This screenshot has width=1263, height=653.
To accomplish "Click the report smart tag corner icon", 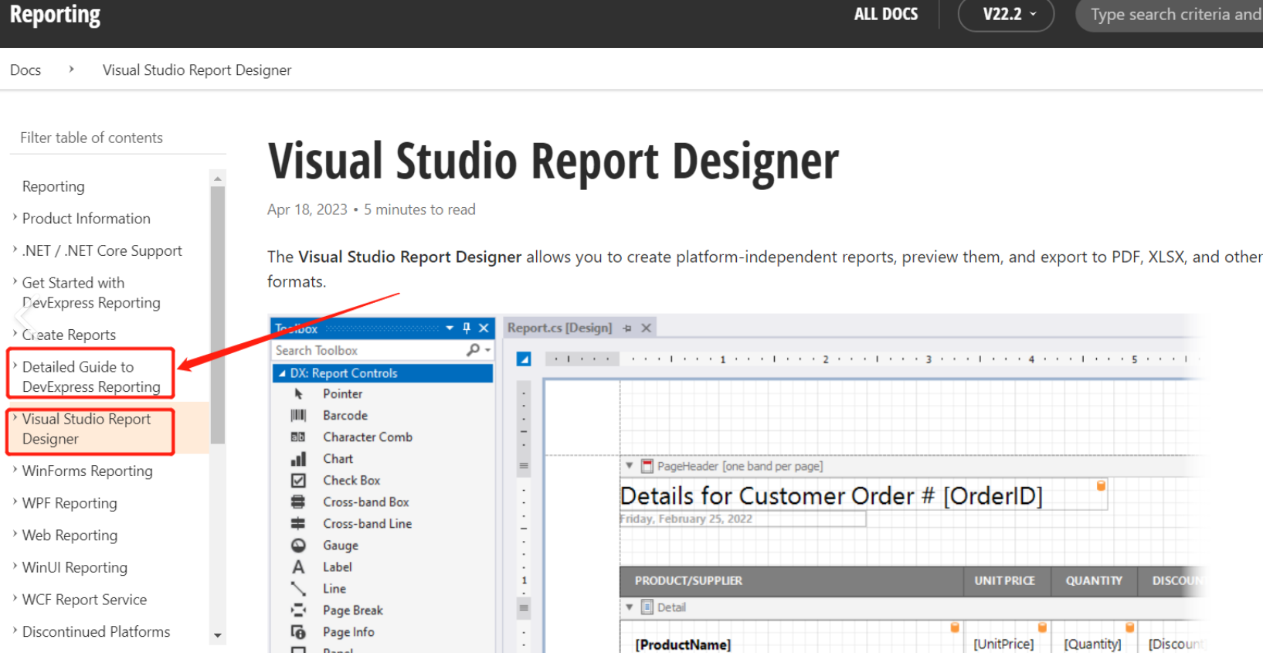I will tap(524, 359).
